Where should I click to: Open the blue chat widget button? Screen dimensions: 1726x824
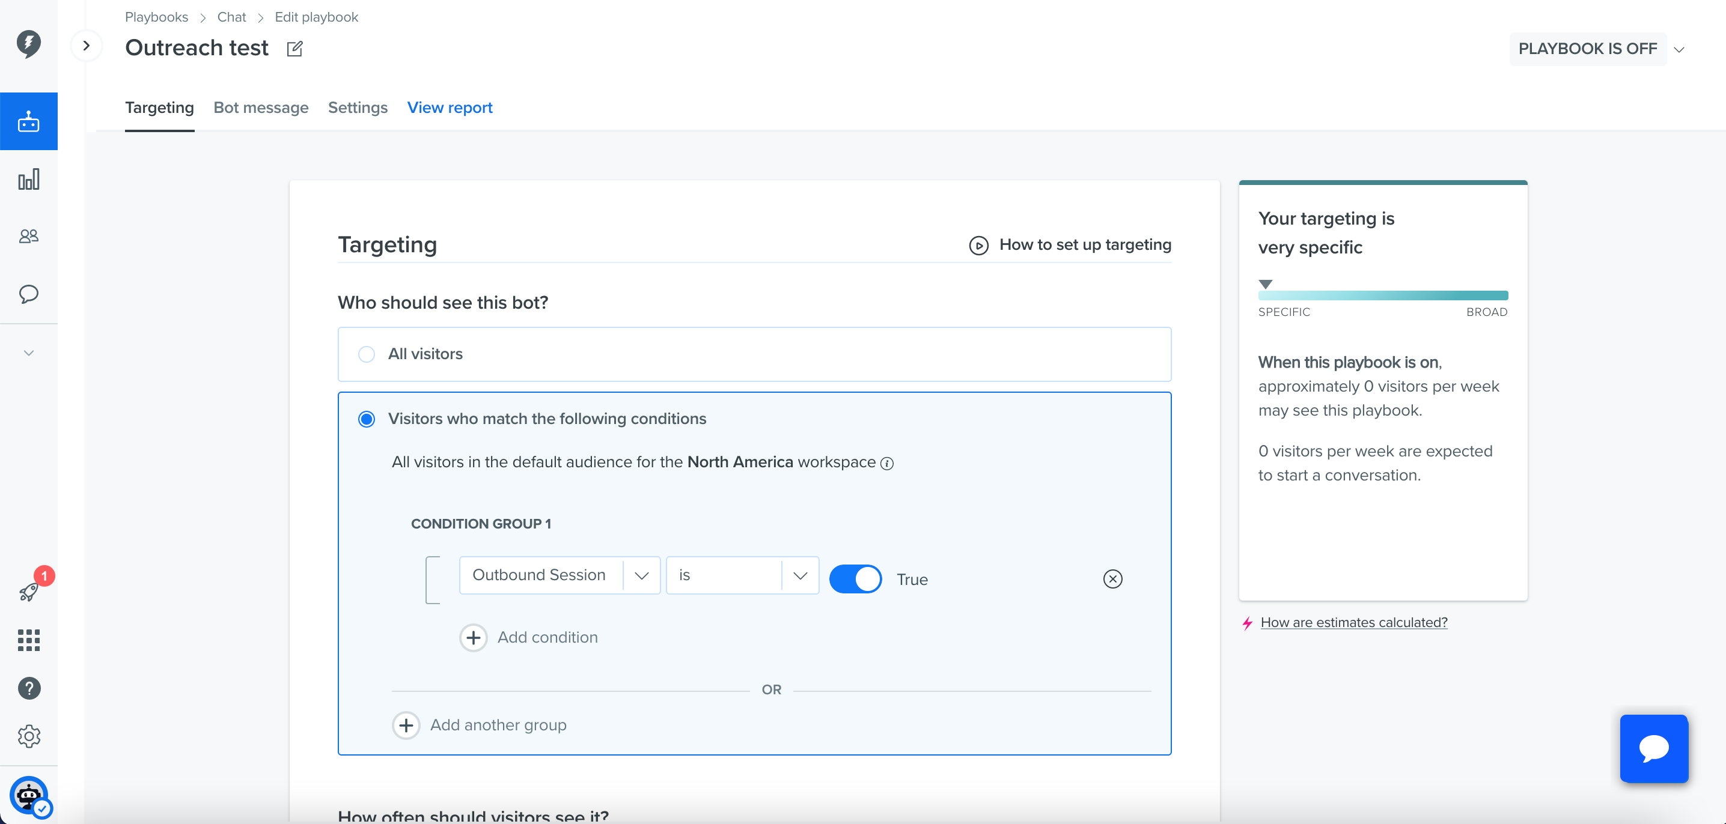pos(1654,748)
